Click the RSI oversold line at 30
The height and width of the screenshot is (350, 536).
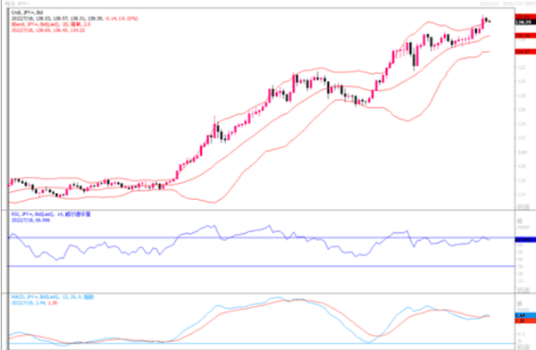tap(262, 266)
